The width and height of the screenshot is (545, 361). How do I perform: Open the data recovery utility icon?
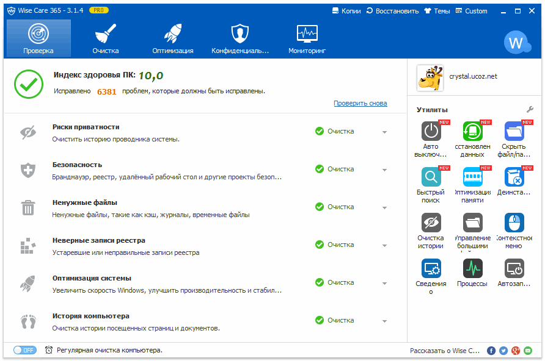(472, 132)
